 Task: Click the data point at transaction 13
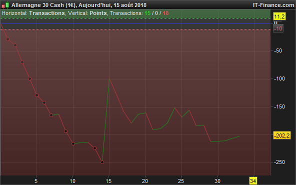click(x=95, y=148)
